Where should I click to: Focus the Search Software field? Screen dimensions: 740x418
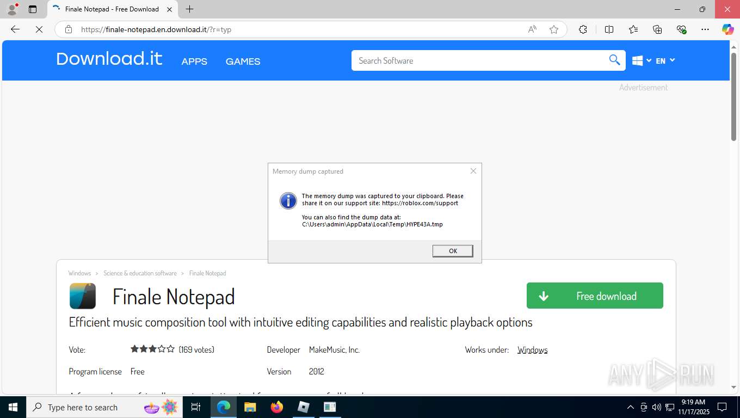[479, 60]
